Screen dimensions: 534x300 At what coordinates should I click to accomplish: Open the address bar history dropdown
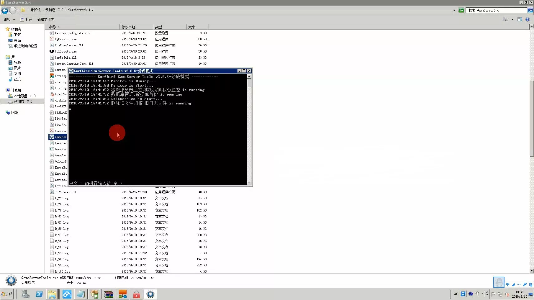click(x=454, y=10)
